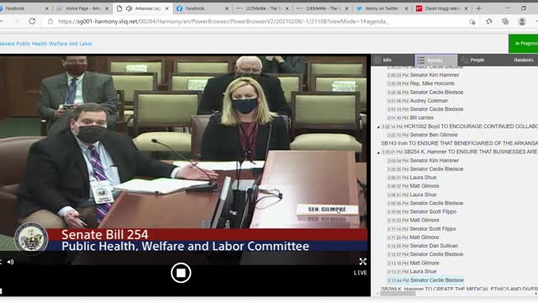Select Laura Shue 3:06 PM entry
The width and height of the screenshot is (538, 303).
click(412, 178)
